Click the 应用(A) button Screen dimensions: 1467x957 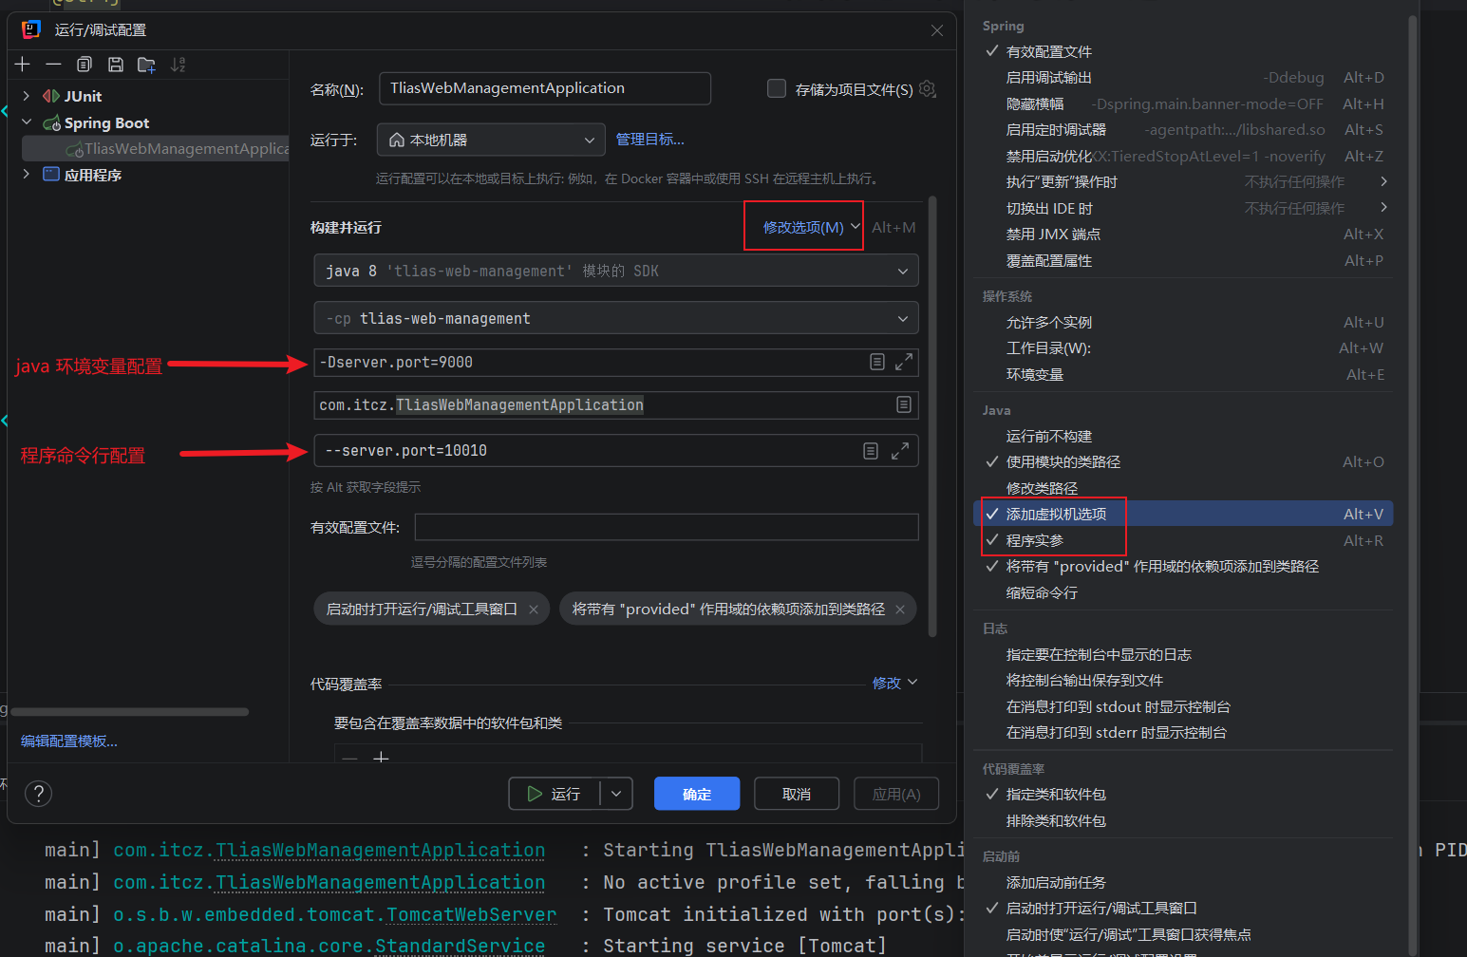pos(896,794)
